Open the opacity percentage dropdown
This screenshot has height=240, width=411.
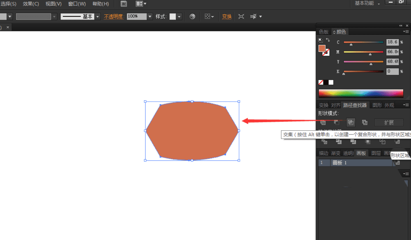[x=150, y=16]
